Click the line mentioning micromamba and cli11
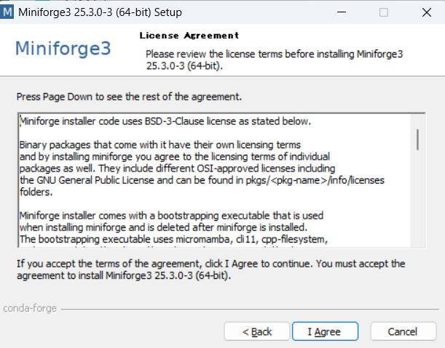The width and height of the screenshot is (445, 348). pos(173,239)
